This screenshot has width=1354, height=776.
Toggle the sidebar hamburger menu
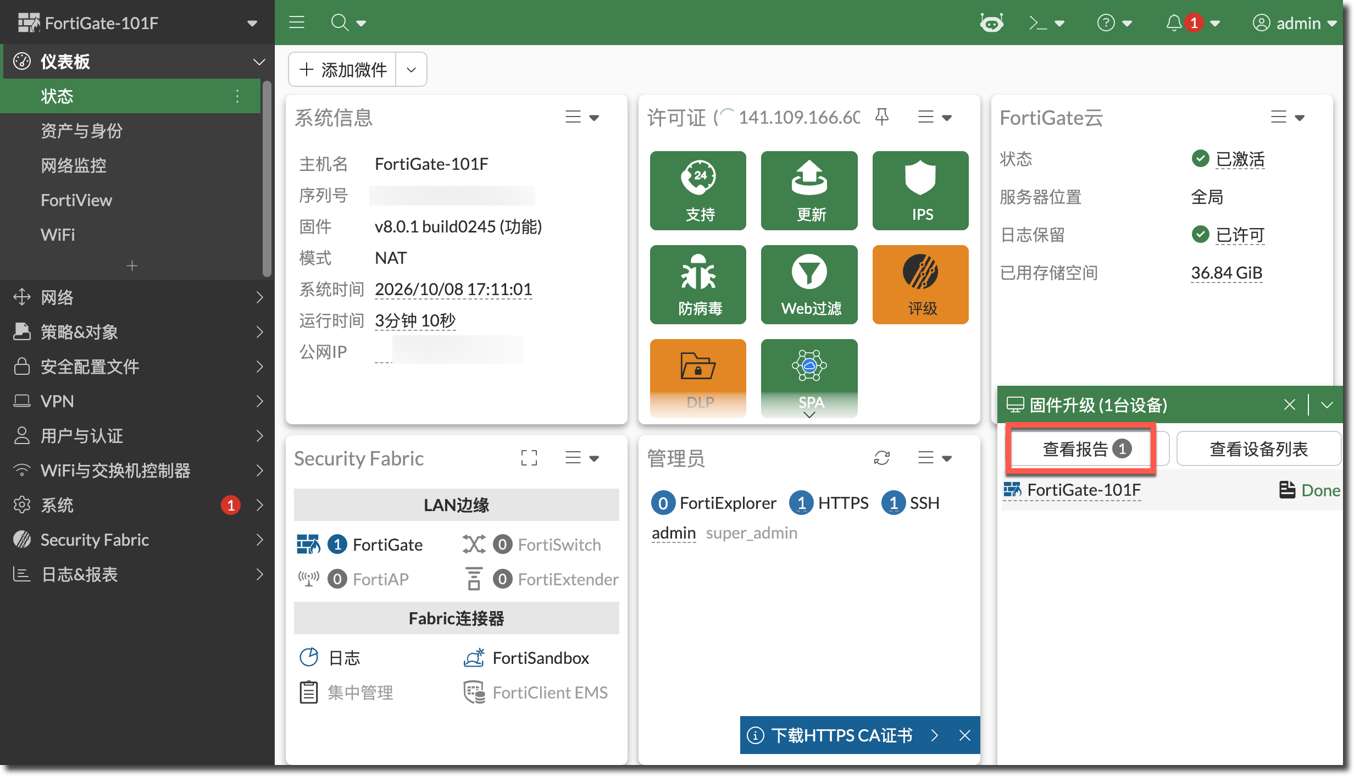click(297, 23)
